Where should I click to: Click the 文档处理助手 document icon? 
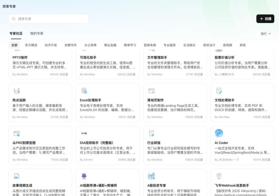pos(219,91)
